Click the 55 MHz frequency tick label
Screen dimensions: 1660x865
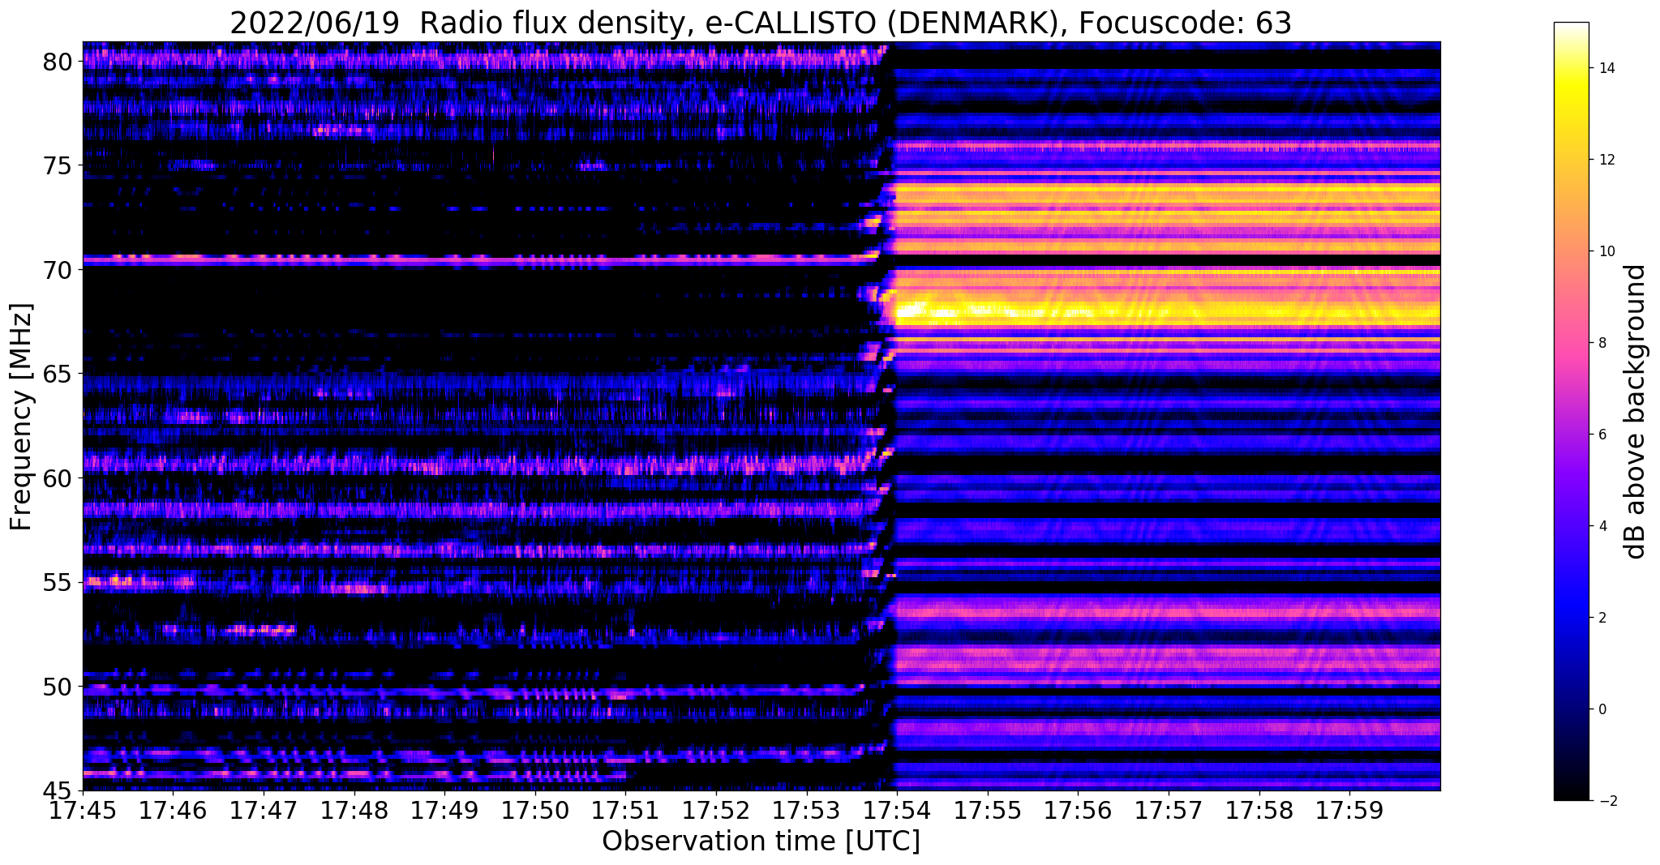click(59, 583)
